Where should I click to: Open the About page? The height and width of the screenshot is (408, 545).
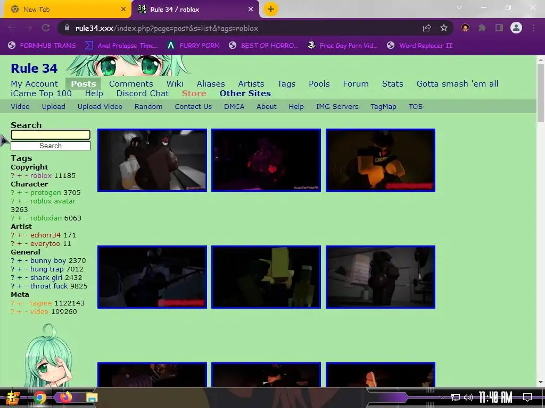pos(267,106)
